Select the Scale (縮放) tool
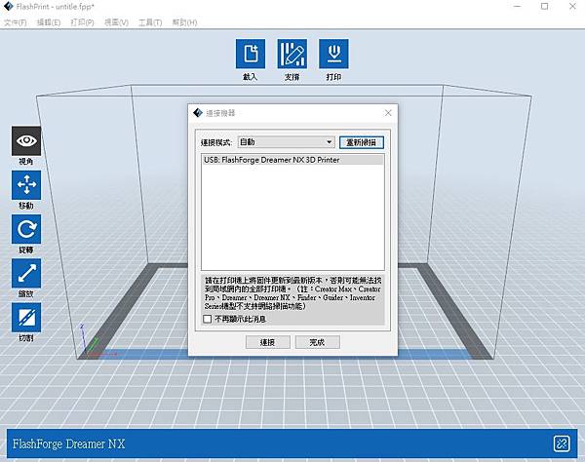The height and width of the screenshot is (462, 585). coord(26,273)
